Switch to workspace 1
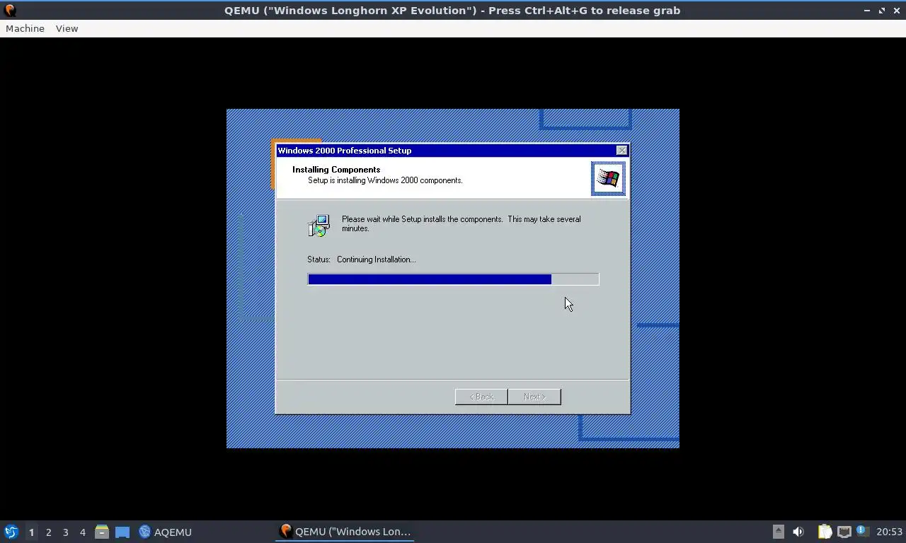The image size is (906, 543). click(x=31, y=532)
